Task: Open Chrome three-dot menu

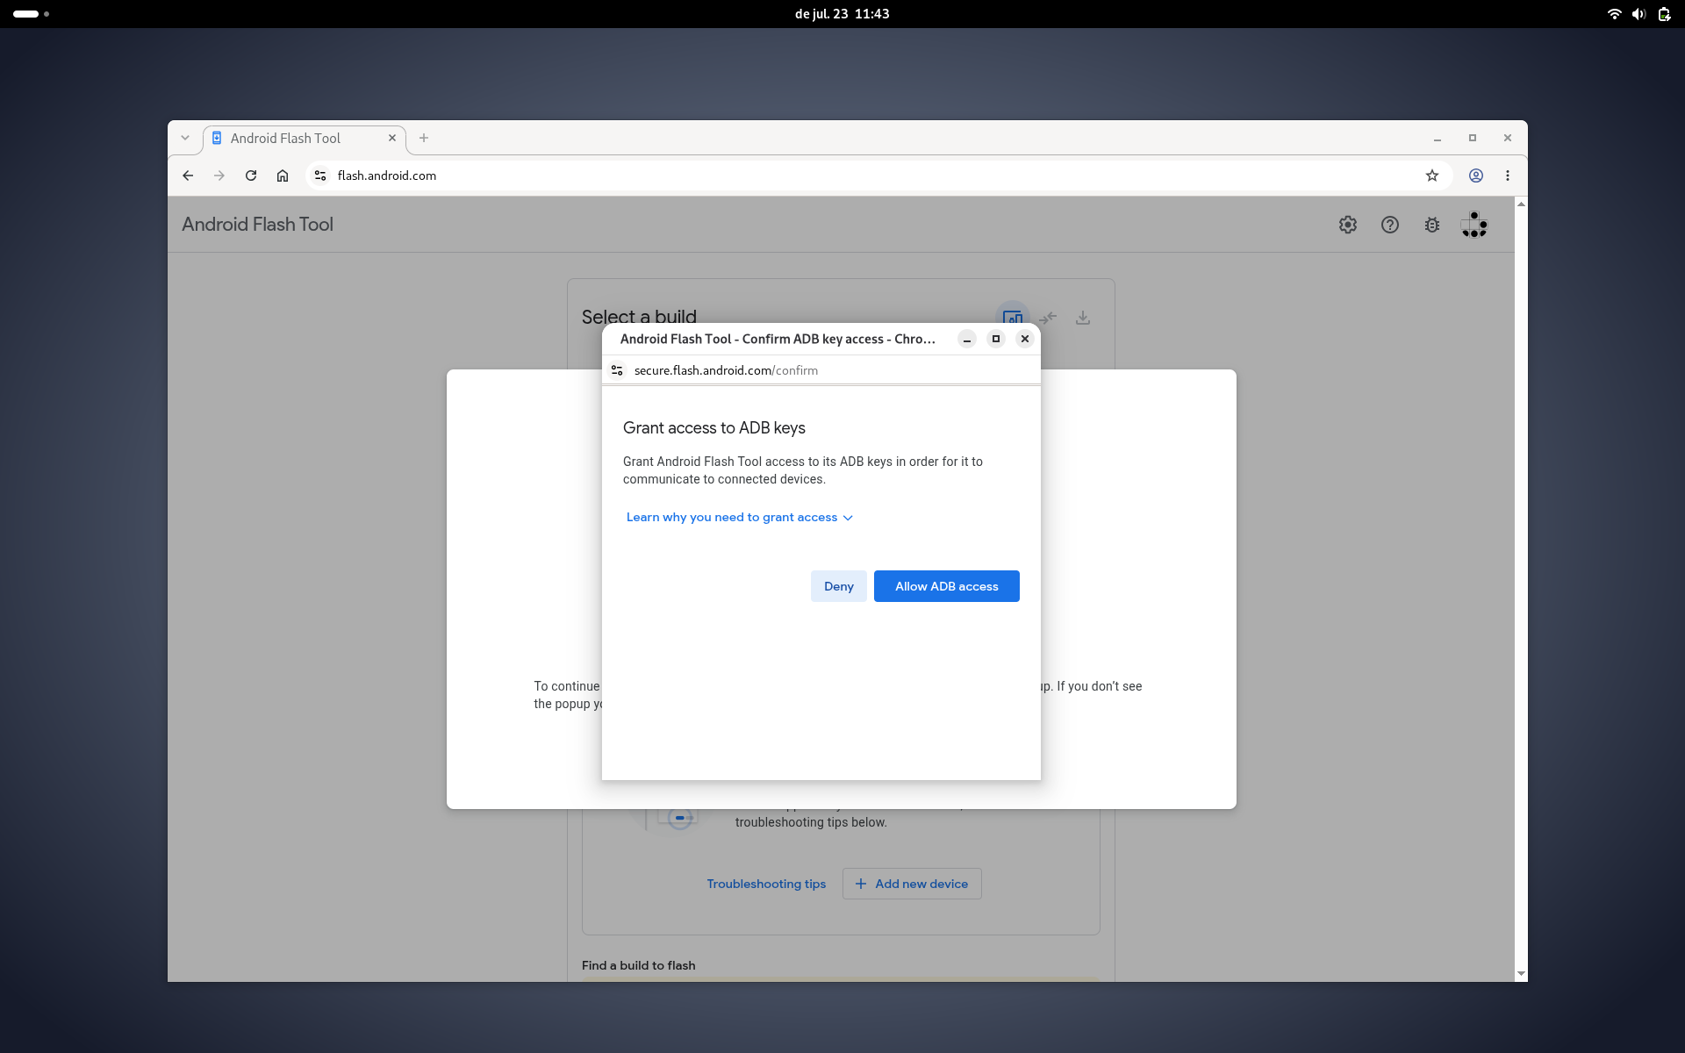Action: pyautogui.click(x=1508, y=175)
